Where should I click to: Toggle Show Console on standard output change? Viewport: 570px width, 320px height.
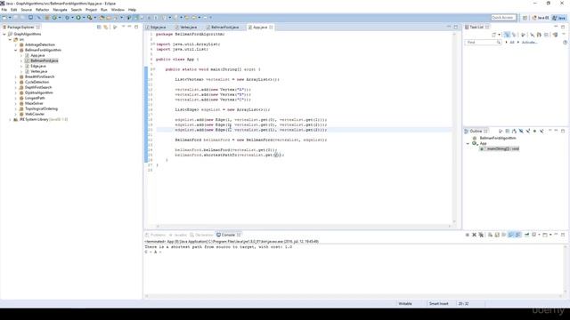coord(510,235)
